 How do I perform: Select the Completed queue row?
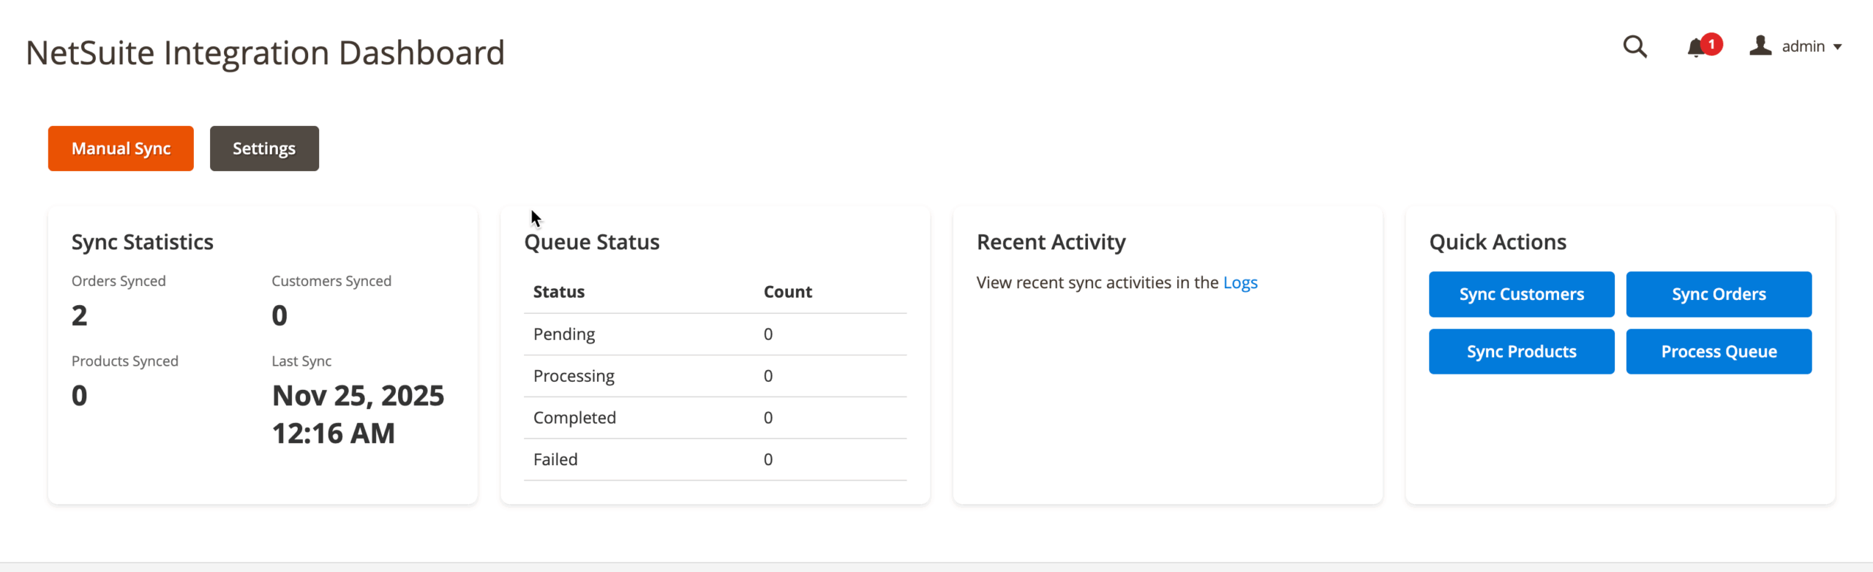[714, 418]
